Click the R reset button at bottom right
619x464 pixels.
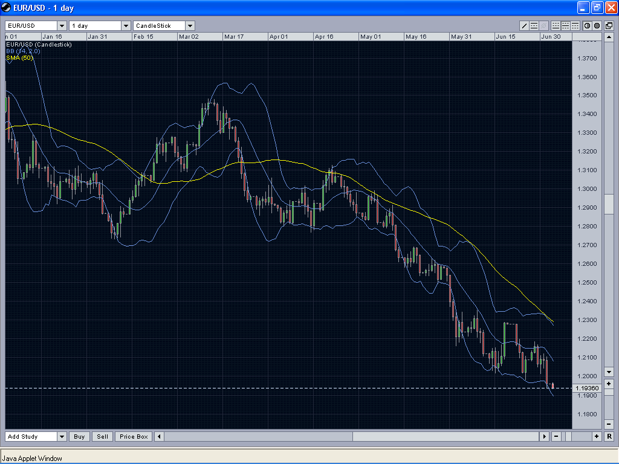[609, 437]
